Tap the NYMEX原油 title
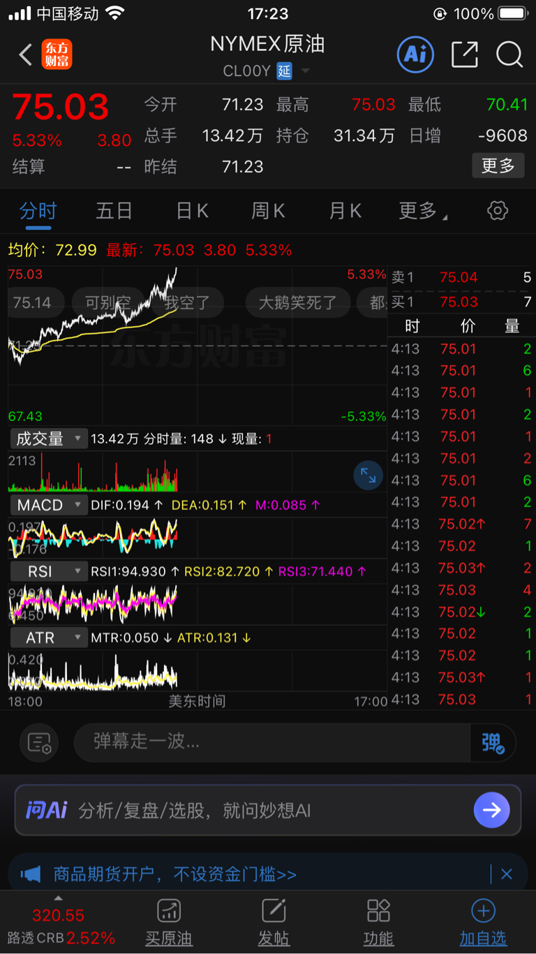536x954 pixels. (268, 44)
